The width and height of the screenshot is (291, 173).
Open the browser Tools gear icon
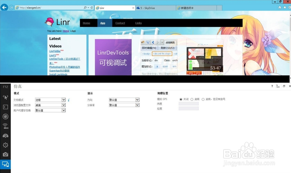tap(290, 8)
